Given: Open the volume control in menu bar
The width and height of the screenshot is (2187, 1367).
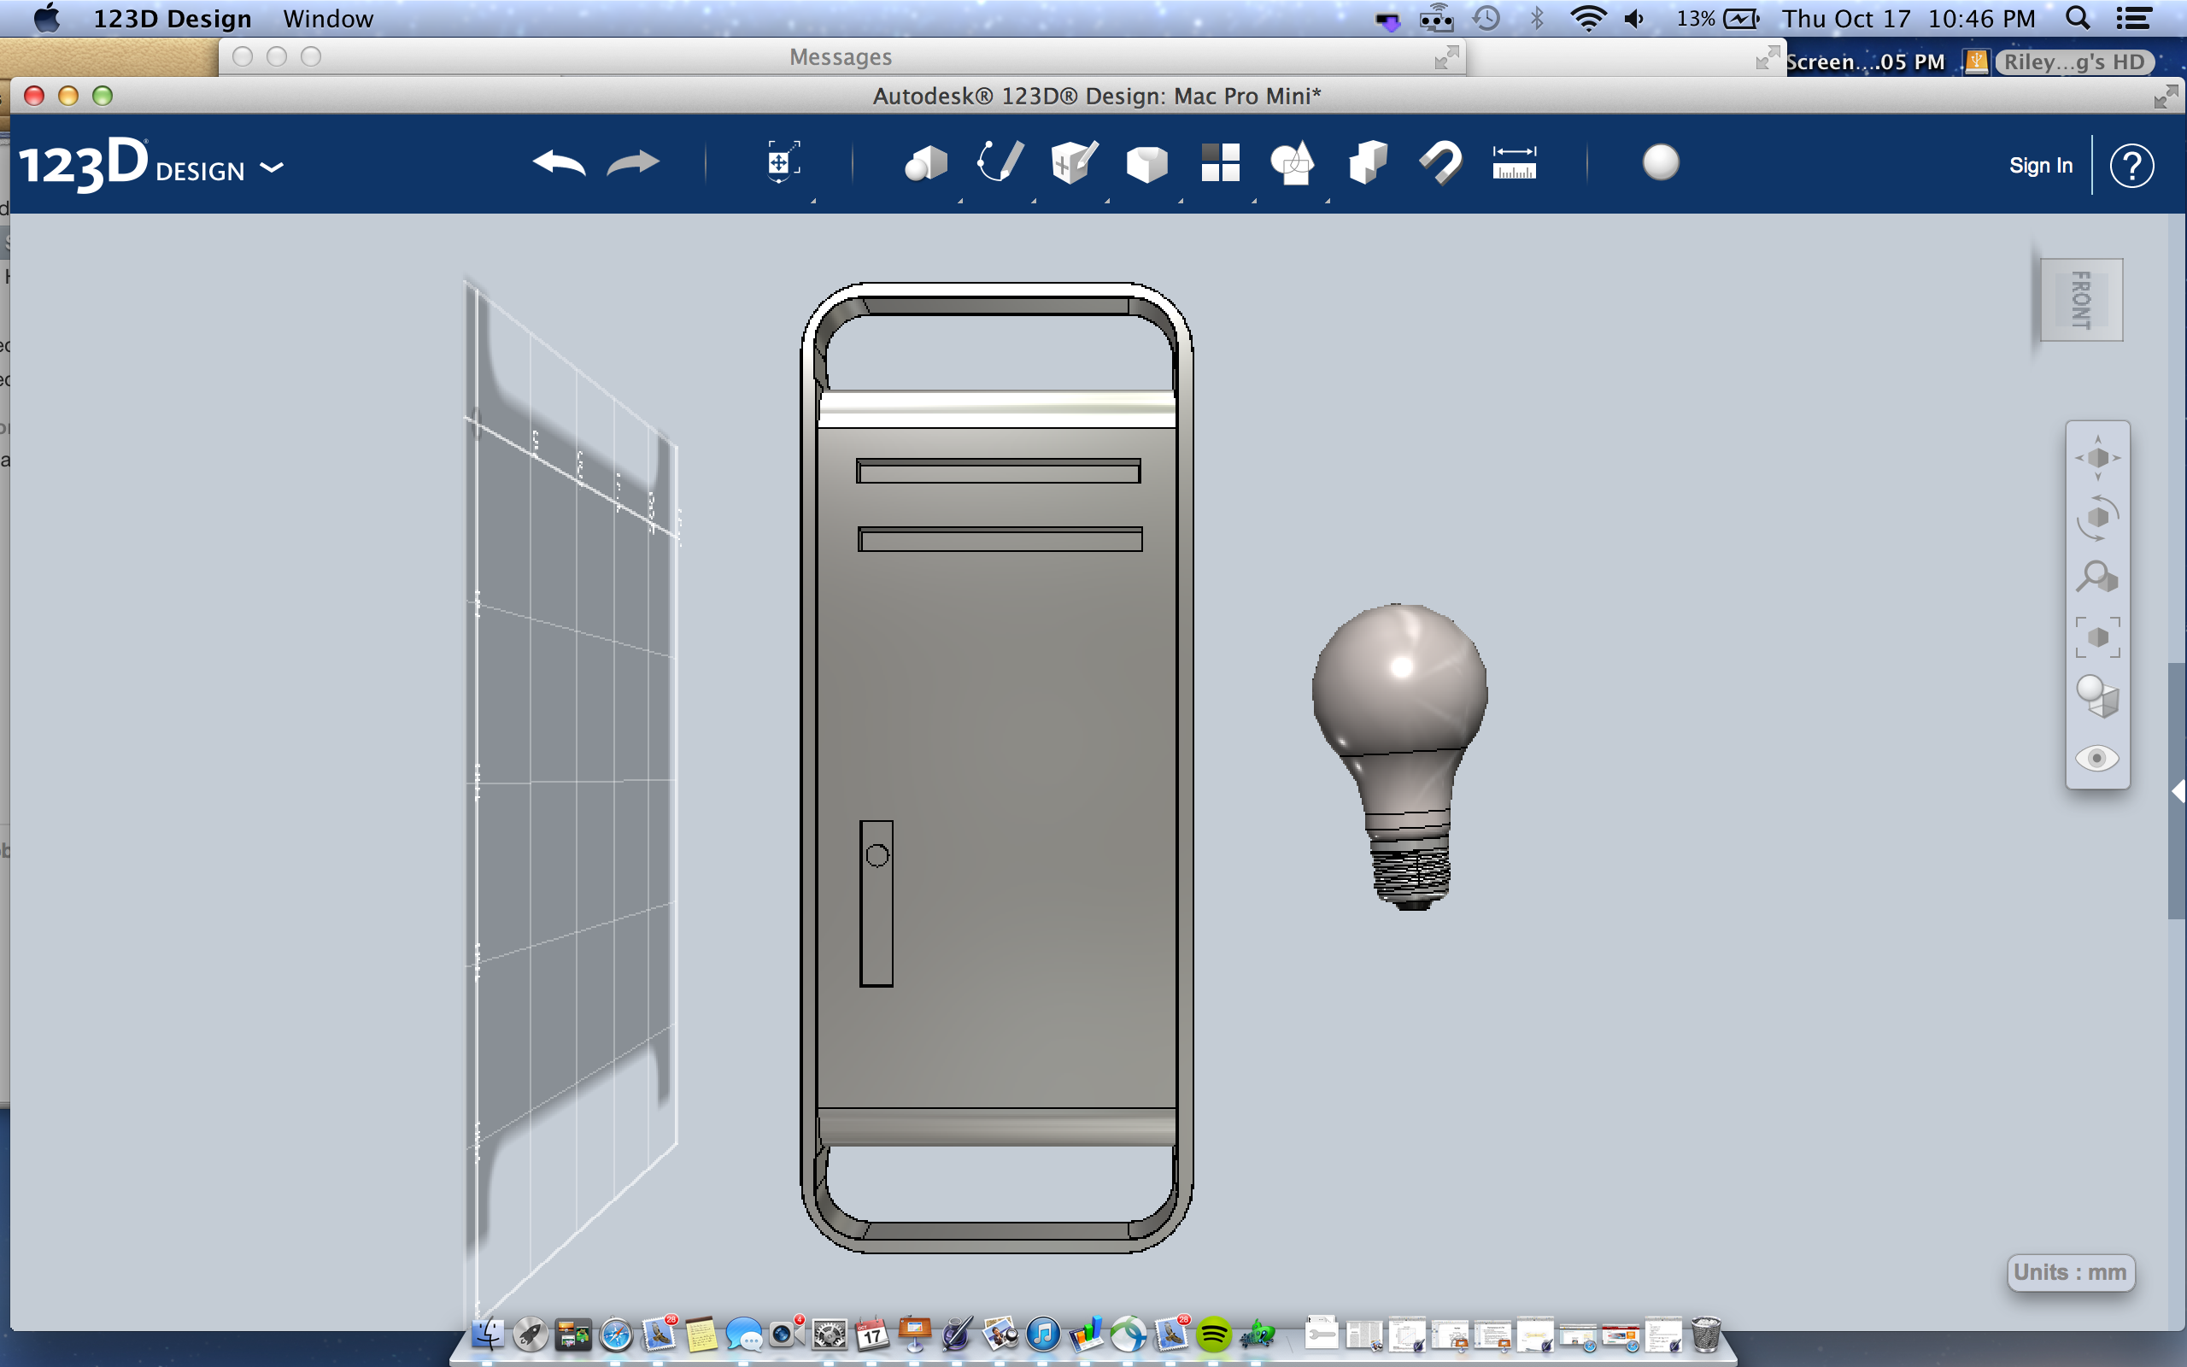Looking at the screenshot, I should click(1635, 18).
